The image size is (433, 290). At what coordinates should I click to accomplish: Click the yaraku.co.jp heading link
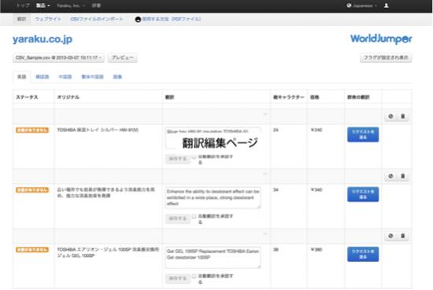click(43, 39)
